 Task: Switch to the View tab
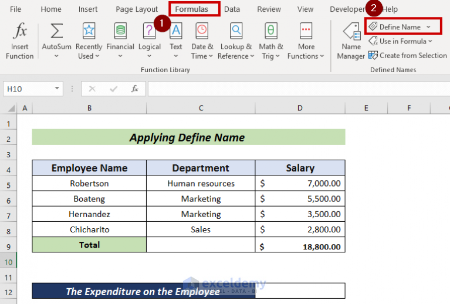tap(305, 9)
